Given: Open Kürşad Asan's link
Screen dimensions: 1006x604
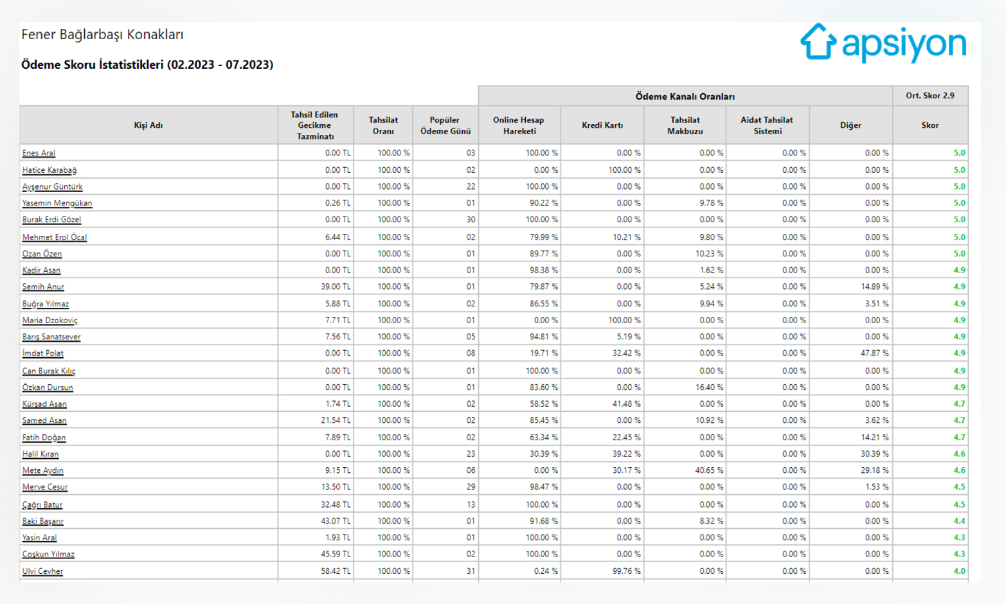Looking at the screenshot, I should point(44,404).
